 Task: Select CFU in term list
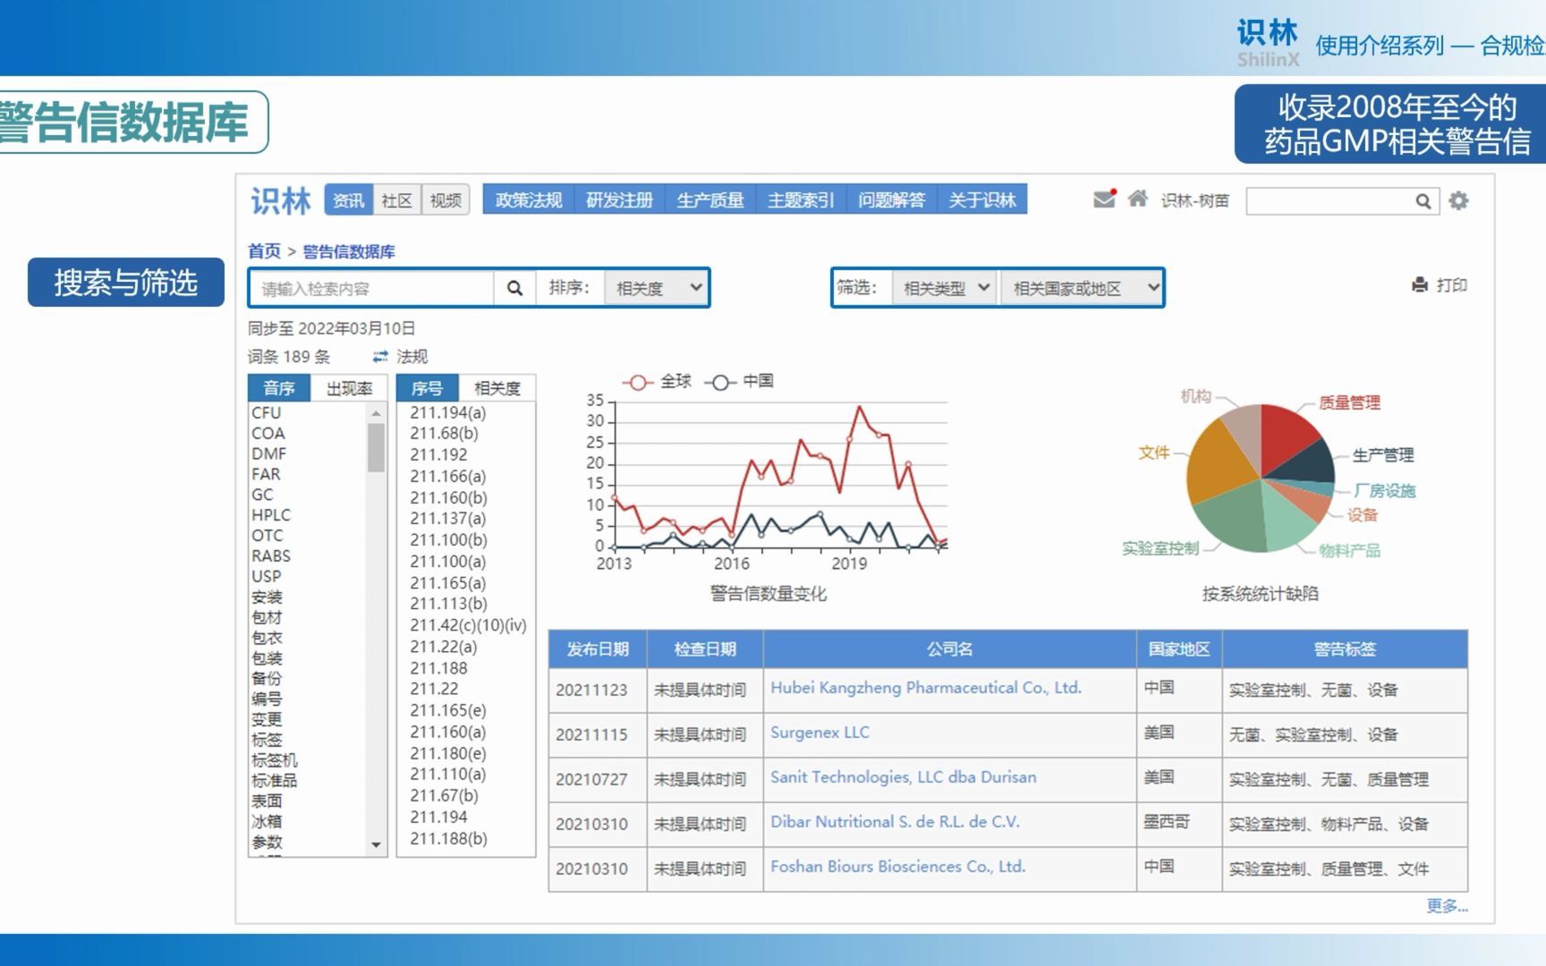(267, 413)
